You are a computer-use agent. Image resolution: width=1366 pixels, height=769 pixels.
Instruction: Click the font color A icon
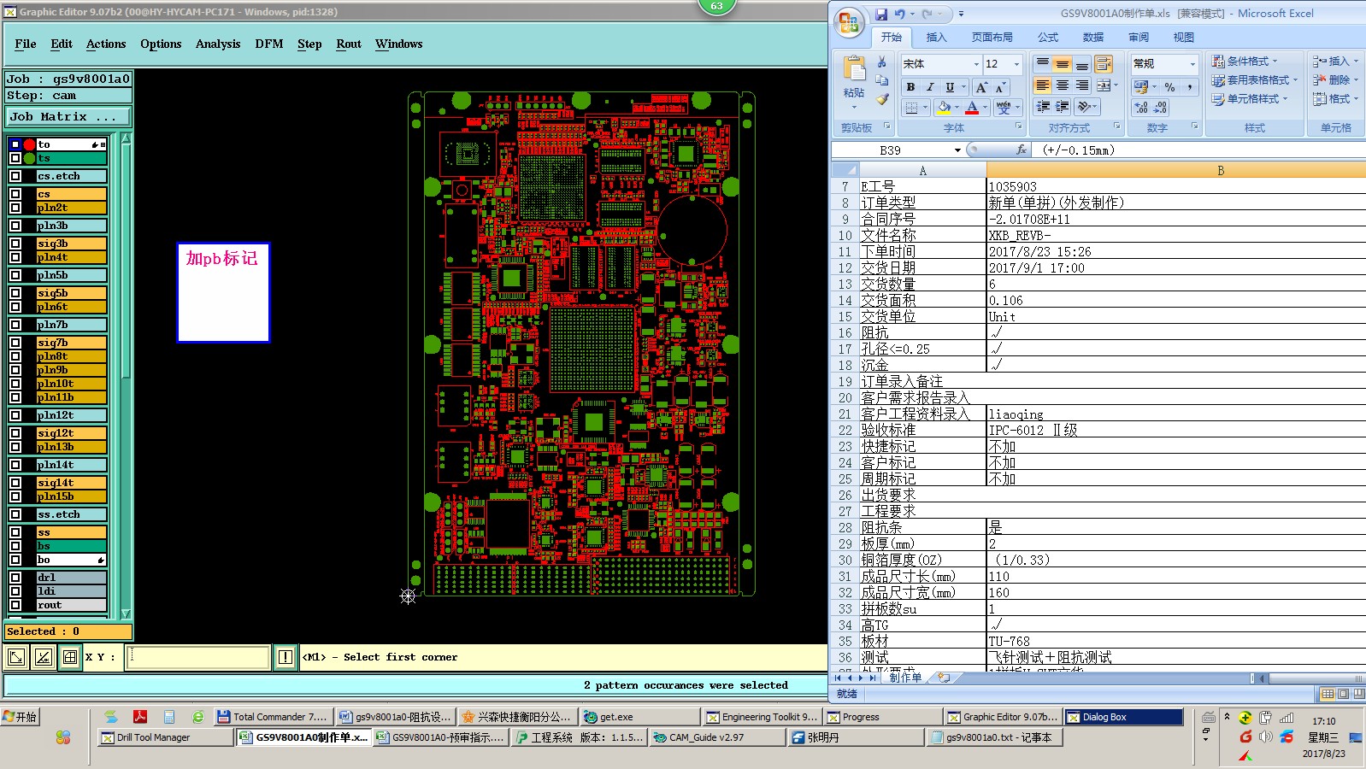click(972, 108)
